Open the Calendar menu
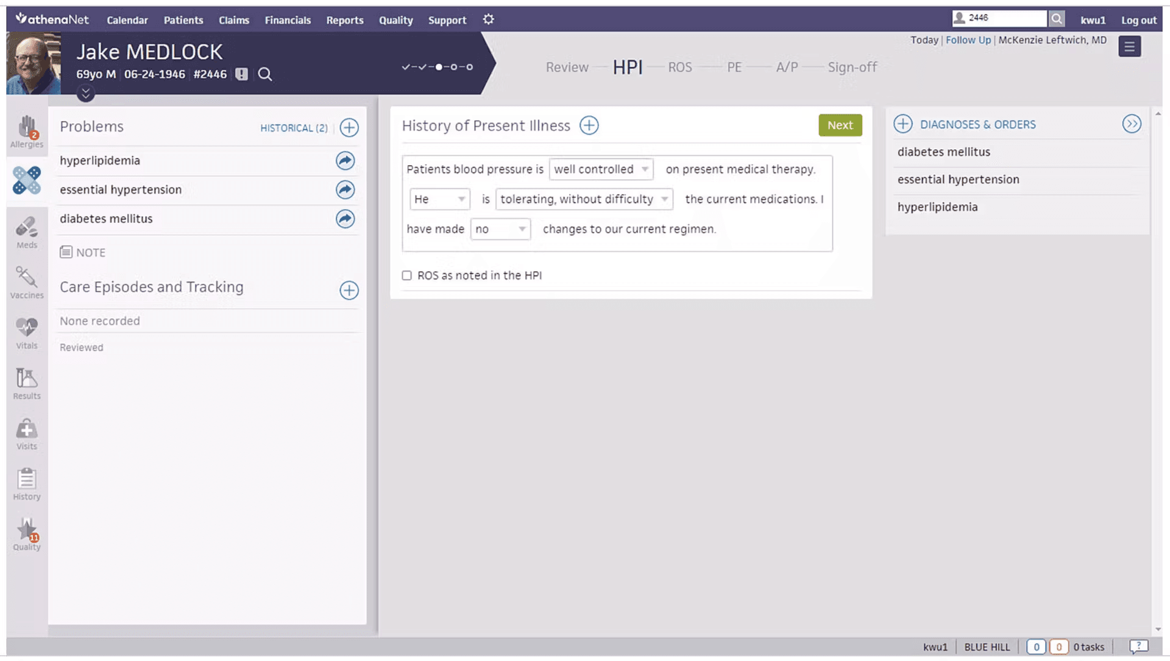 click(127, 20)
